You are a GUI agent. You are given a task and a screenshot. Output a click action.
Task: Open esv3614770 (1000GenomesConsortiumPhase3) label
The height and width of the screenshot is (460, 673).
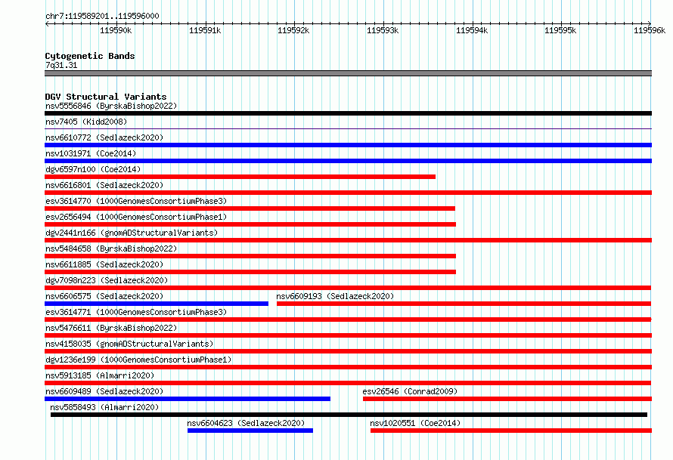click(136, 201)
